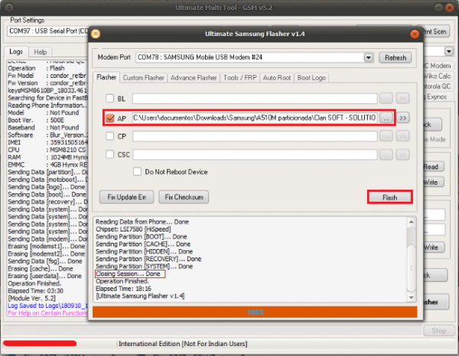
Task: Click the AP file path field
Action: pos(255,118)
